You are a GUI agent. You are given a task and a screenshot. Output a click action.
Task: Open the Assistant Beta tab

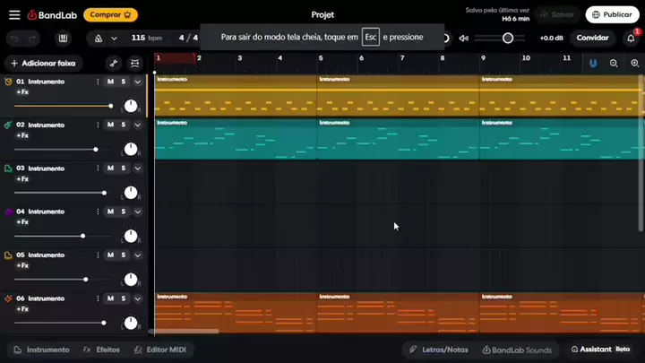pos(600,350)
